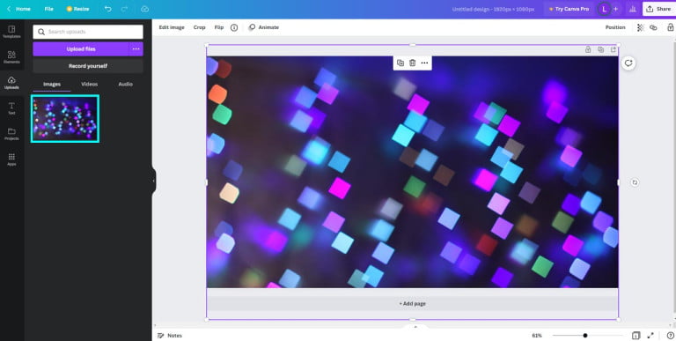Open the 61% zoom level dropdown
The height and width of the screenshot is (341, 676).
(x=537, y=336)
